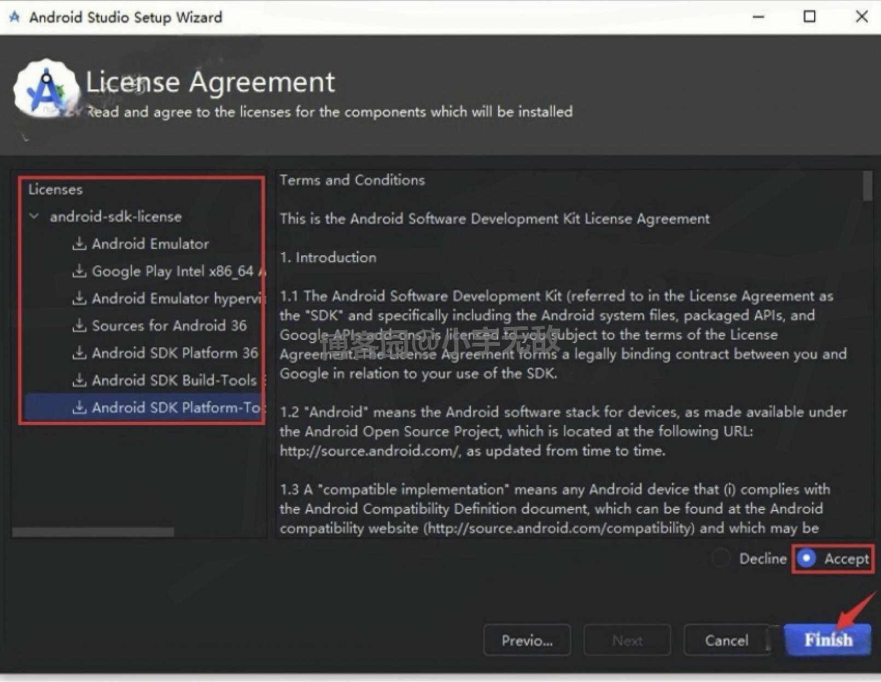Click the download icon beside Android Emulator hypervisor
This screenshot has height=682, width=881.
tap(80, 299)
